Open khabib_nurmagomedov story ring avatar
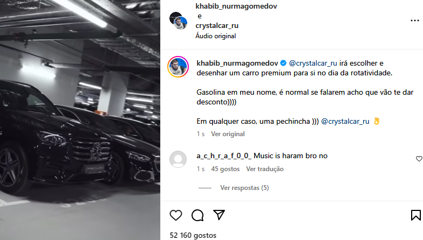The width and height of the screenshot is (423, 240). click(x=178, y=67)
